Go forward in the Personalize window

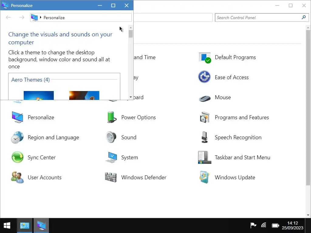22,17
